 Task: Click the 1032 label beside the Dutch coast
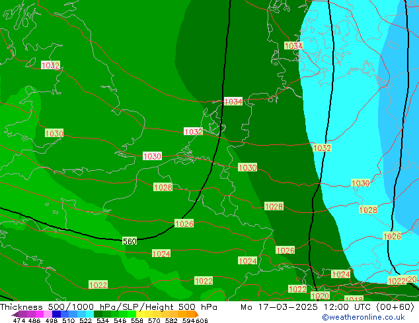[193, 132]
